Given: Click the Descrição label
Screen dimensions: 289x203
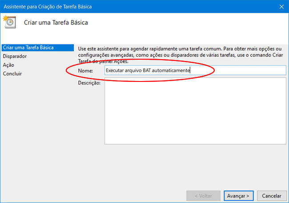Looking at the screenshot, I should click(89, 83).
